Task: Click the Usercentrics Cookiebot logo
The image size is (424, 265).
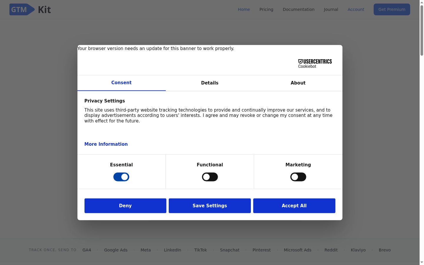Action: [315, 64]
